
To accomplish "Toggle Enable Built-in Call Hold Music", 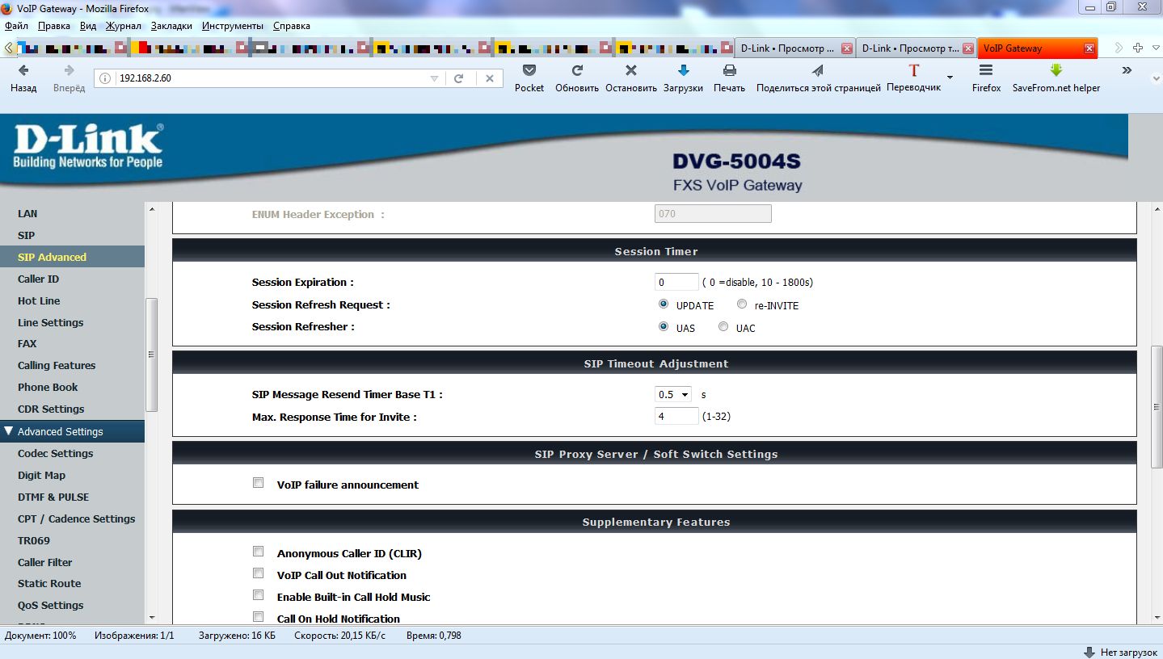I will coord(259,595).
